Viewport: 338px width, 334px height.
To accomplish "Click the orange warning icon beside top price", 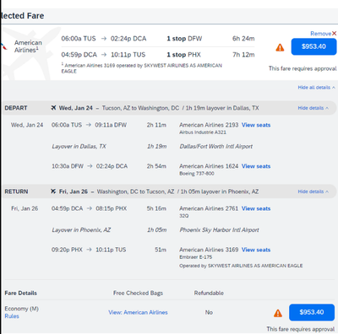I will (280, 47).
